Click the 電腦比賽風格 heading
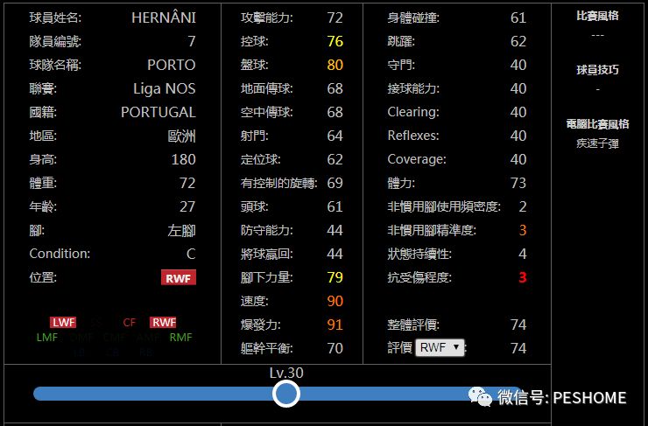Image resolution: width=648 pixels, height=426 pixels. point(597,123)
